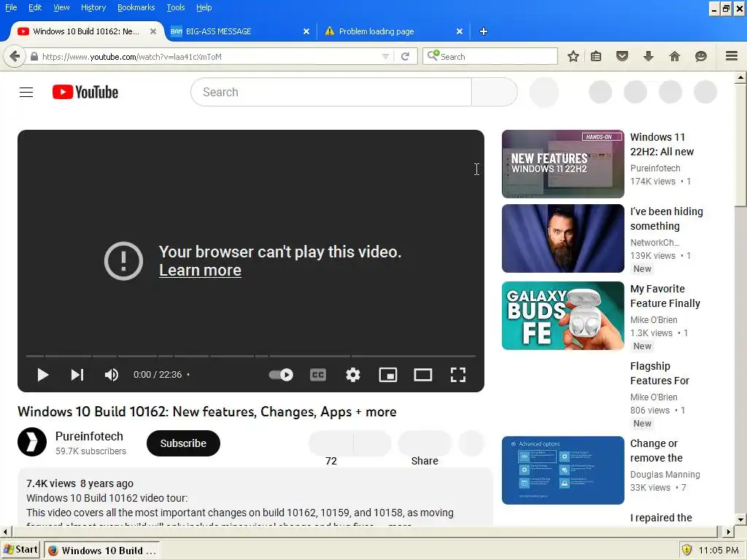Toggle the autoplay switch in player
The height and width of the screenshot is (560, 747).
[x=281, y=375]
